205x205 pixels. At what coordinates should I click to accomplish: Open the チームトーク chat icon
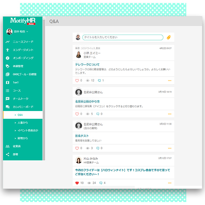(x=8, y=99)
